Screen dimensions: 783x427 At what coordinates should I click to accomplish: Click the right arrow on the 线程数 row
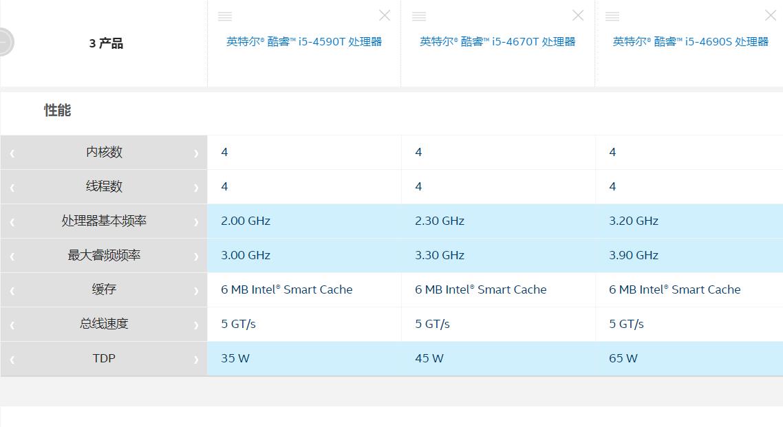tap(197, 186)
